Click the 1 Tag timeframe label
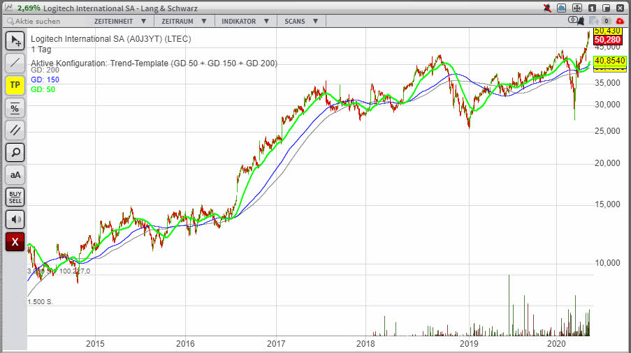 41,50
